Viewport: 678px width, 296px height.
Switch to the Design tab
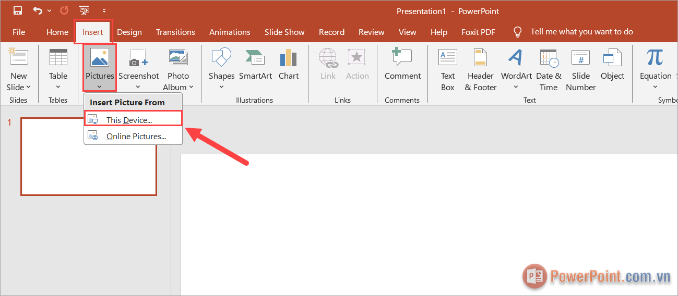coord(129,32)
